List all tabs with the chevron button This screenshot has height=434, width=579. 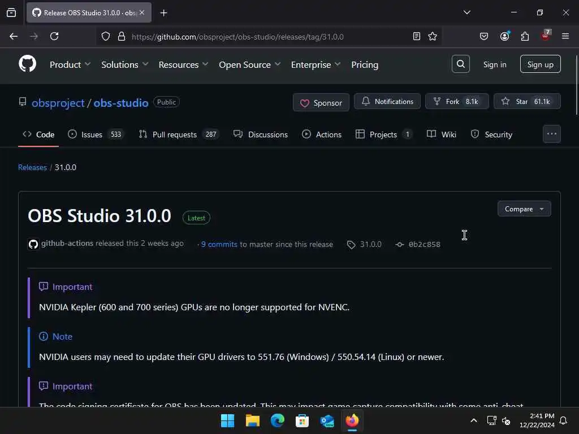(466, 12)
